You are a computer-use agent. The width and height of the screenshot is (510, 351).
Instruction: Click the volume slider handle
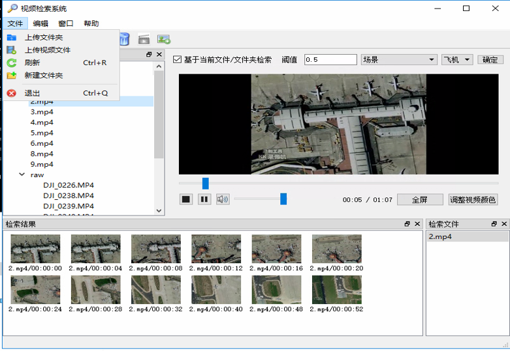click(x=283, y=199)
